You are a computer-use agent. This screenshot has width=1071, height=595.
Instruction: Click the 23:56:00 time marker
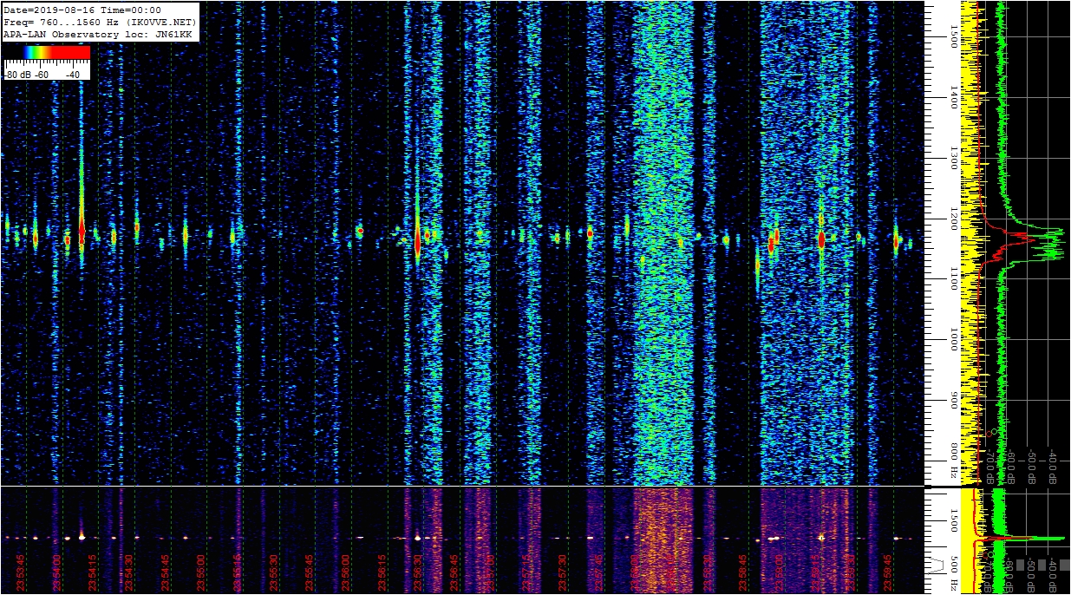tap(345, 572)
